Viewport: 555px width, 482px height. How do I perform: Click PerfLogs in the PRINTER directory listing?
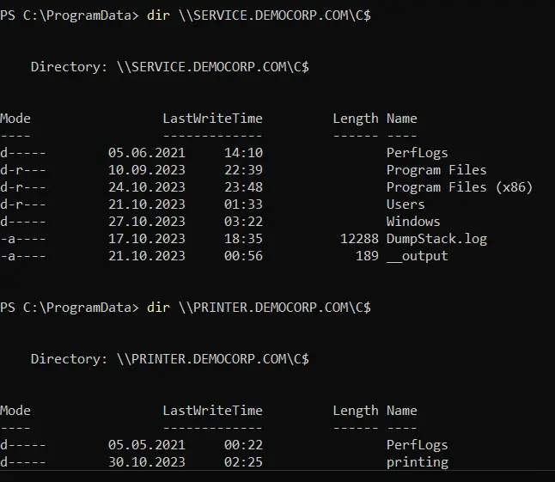[417, 445]
